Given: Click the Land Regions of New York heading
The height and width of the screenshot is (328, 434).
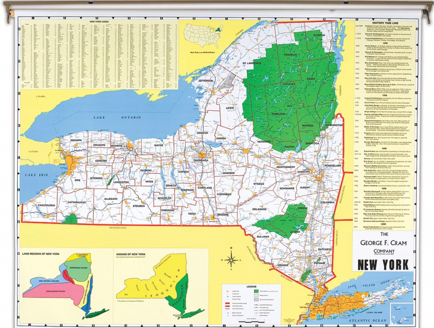Looking at the screenshot, I should click(41, 253).
